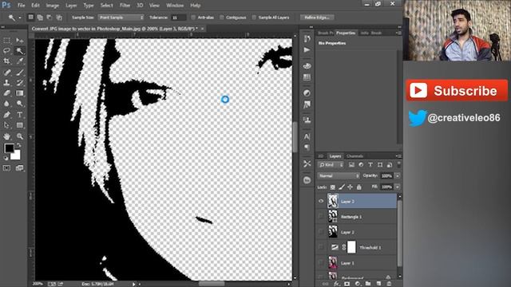Create new fill or adjustment layer
Viewport: 511px width, 287px height.
pyautogui.click(x=357, y=284)
